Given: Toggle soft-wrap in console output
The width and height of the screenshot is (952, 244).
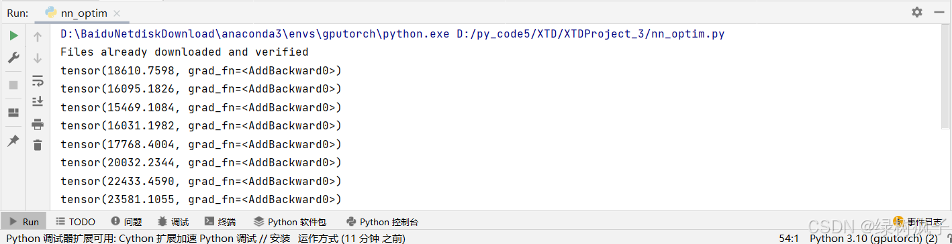Looking at the screenshot, I should coord(38,81).
